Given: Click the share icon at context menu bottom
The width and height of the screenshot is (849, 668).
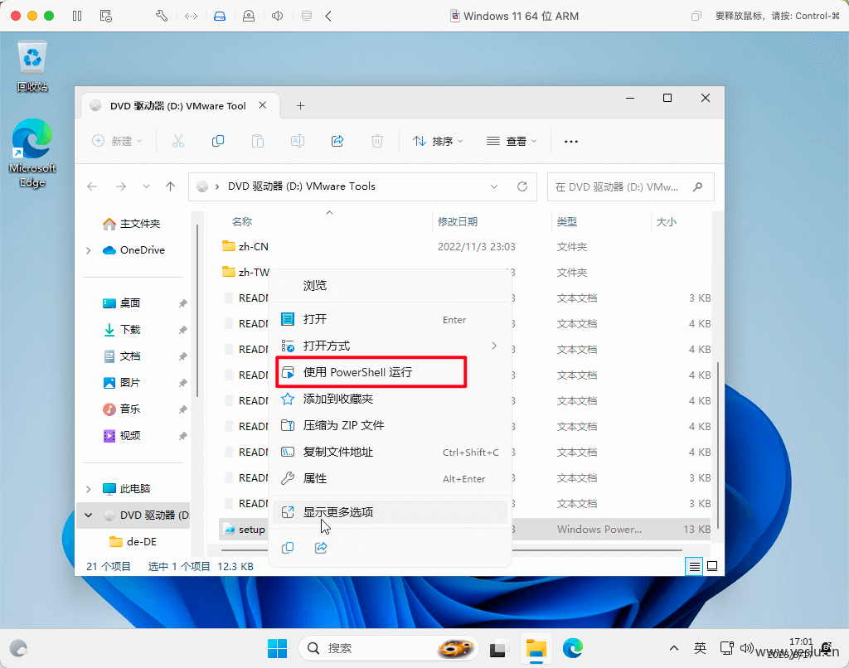Looking at the screenshot, I should coord(321,548).
